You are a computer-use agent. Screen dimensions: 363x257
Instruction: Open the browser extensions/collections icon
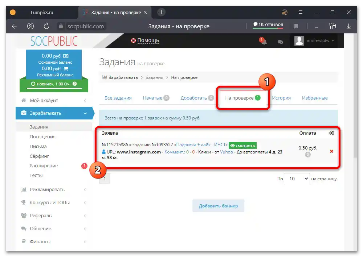click(x=333, y=26)
